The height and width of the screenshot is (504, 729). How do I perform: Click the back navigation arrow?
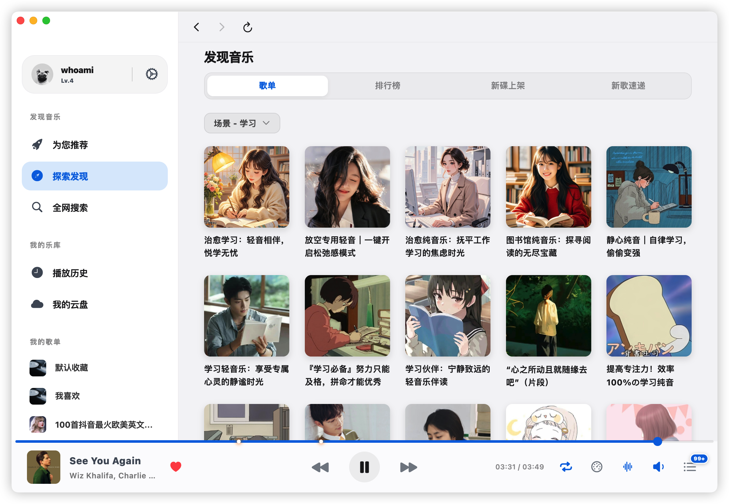coord(197,27)
